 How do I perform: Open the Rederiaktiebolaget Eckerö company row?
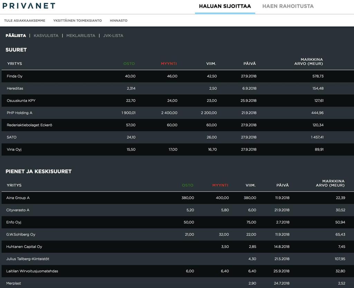(178, 125)
